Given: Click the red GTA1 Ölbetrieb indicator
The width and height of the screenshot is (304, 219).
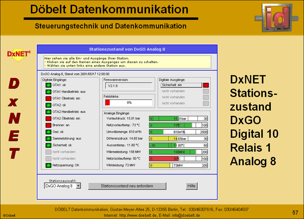Looking at the screenshot, I should point(48,98).
